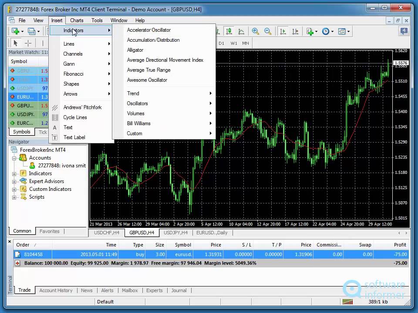This screenshot has width=418, height=313.
Task: Collapse the Accounts tree node
Action: [14, 158]
